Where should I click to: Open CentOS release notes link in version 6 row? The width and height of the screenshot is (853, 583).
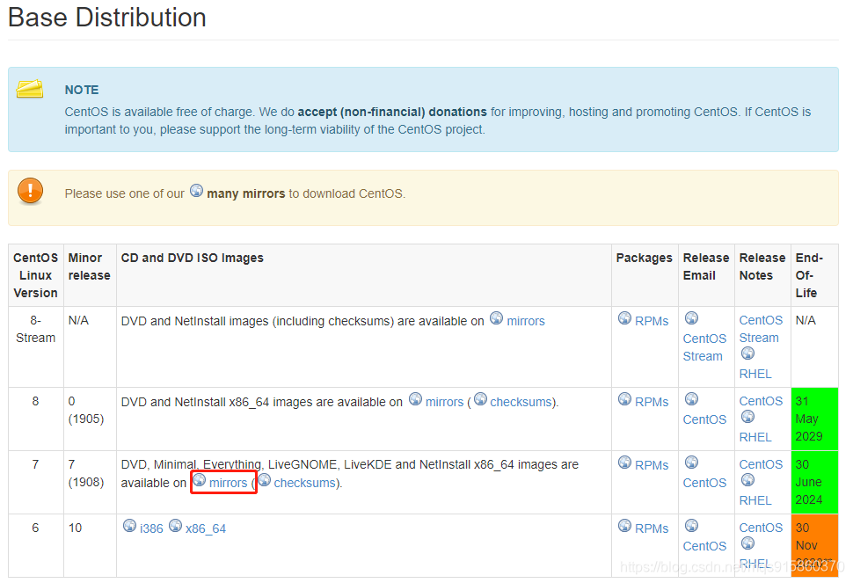click(761, 528)
